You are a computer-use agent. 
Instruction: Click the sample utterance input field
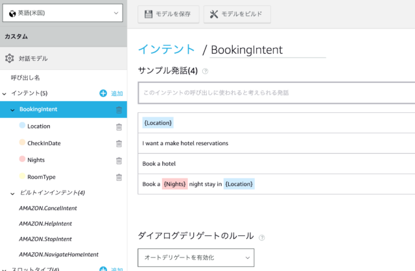pos(276,93)
